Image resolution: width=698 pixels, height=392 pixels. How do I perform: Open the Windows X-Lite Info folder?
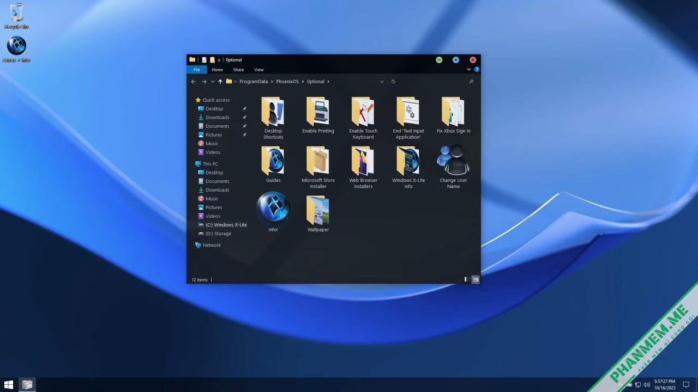tap(408, 167)
